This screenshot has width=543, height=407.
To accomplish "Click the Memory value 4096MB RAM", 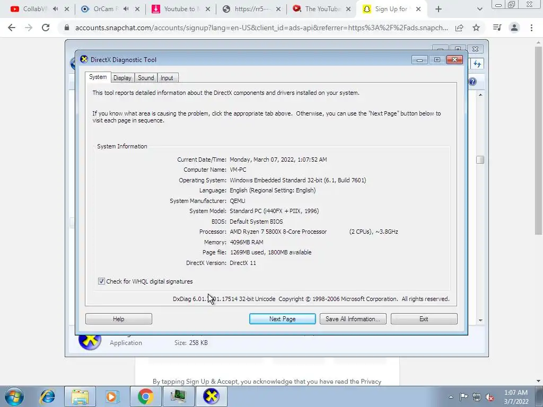I will [x=246, y=242].
